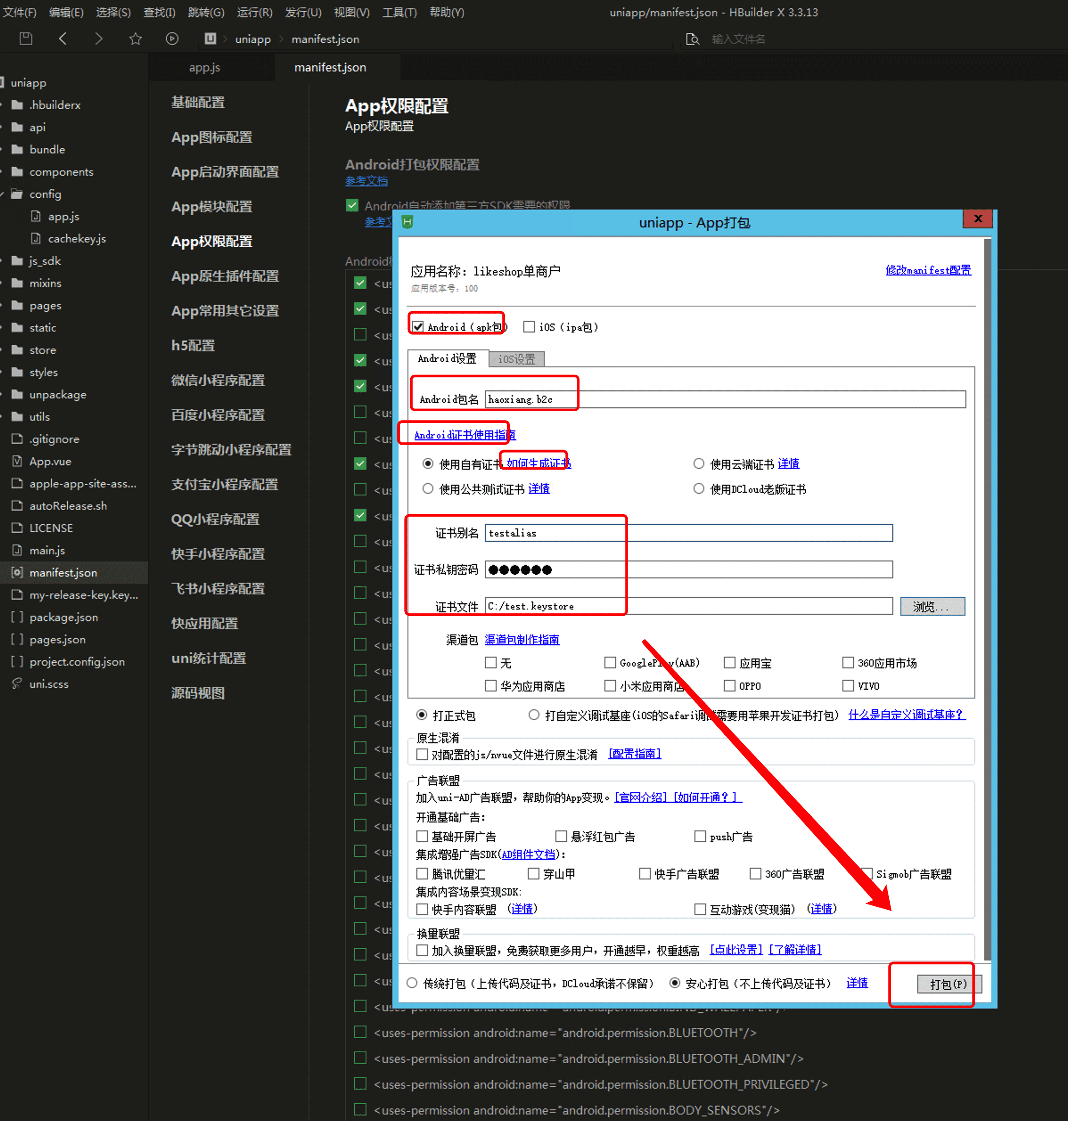Viewport: 1068px width, 1121px height.
Task: Check the 华为应用店 channel checkbox
Action: coord(491,686)
